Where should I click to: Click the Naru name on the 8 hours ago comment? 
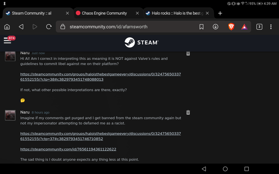click(x=25, y=112)
